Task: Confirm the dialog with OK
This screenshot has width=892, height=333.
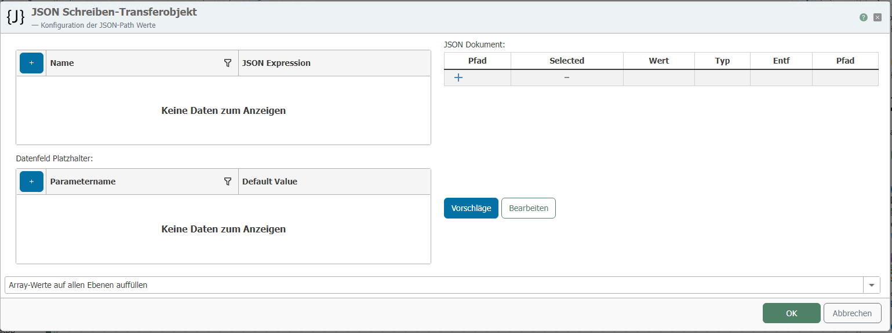Action: [x=791, y=313]
